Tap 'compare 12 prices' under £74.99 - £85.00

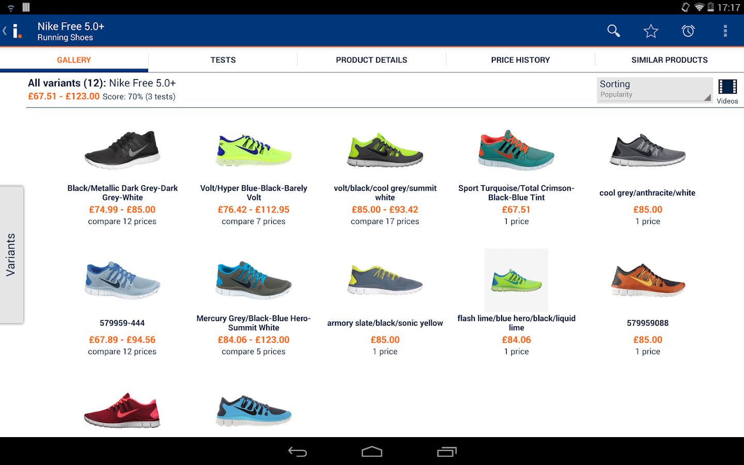[x=122, y=221]
